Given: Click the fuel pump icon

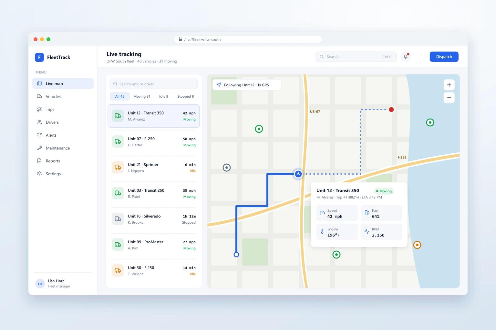Looking at the screenshot, I should click(367, 213).
